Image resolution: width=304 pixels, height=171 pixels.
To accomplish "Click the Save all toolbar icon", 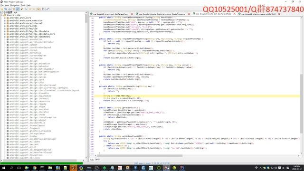I will [6, 9].
